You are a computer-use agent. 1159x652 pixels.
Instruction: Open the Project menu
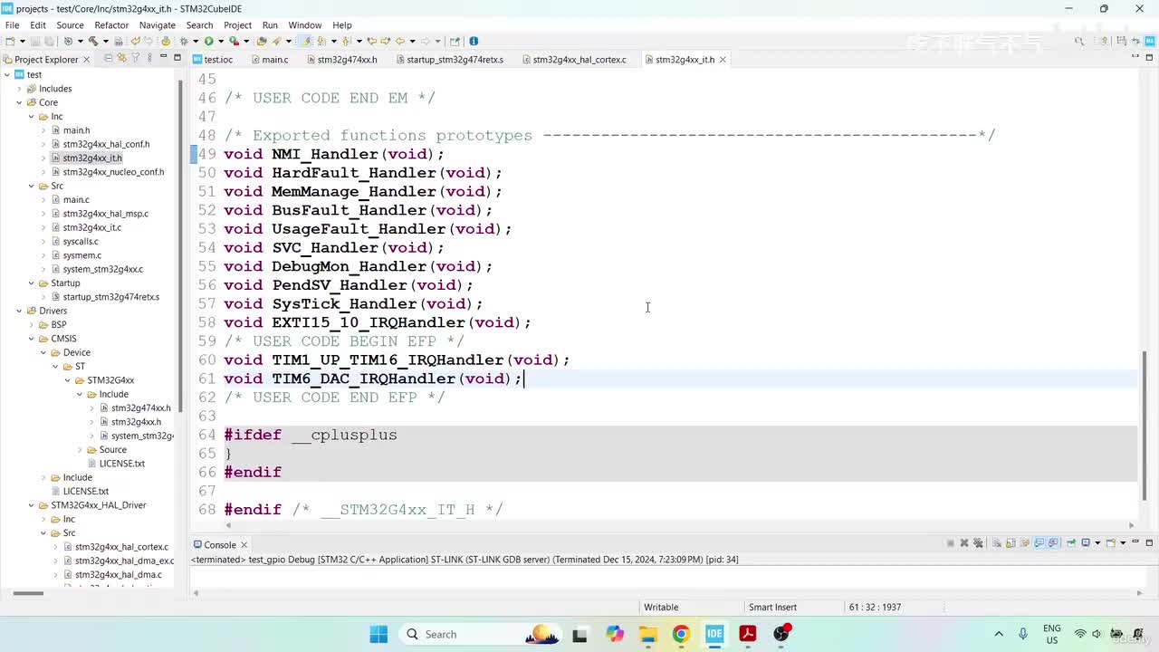[x=237, y=25]
